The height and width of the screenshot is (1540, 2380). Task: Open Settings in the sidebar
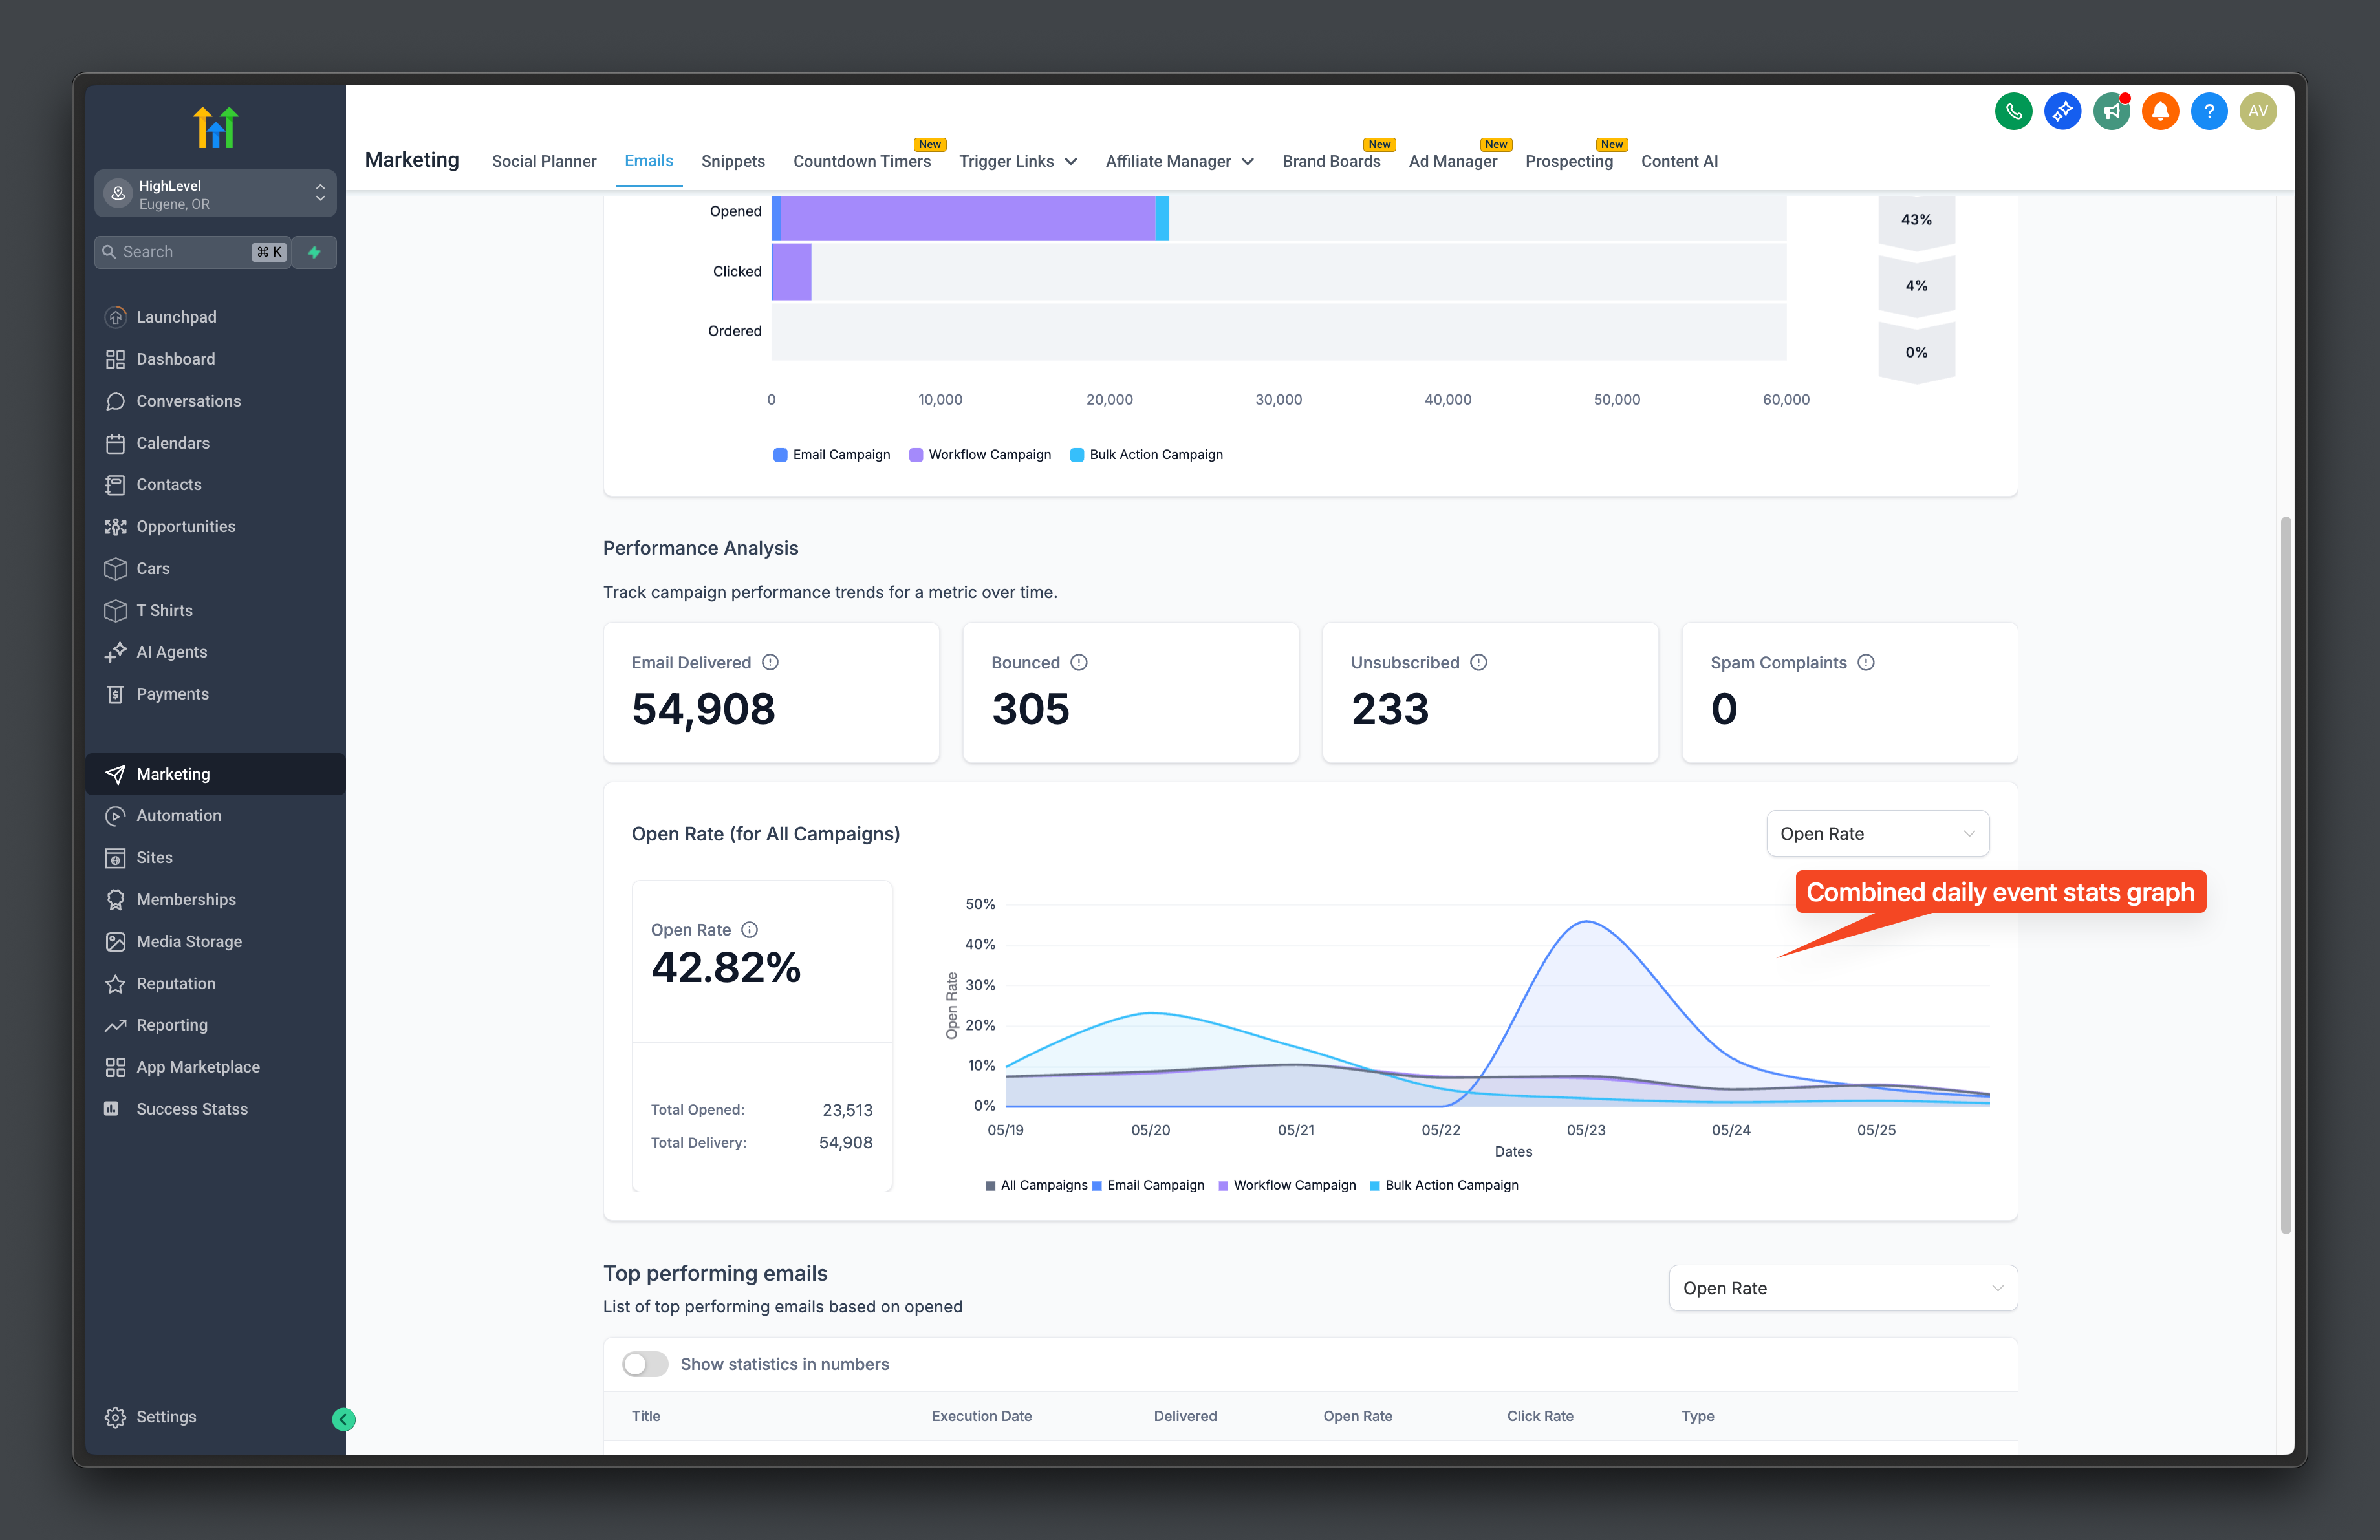point(165,1416)
